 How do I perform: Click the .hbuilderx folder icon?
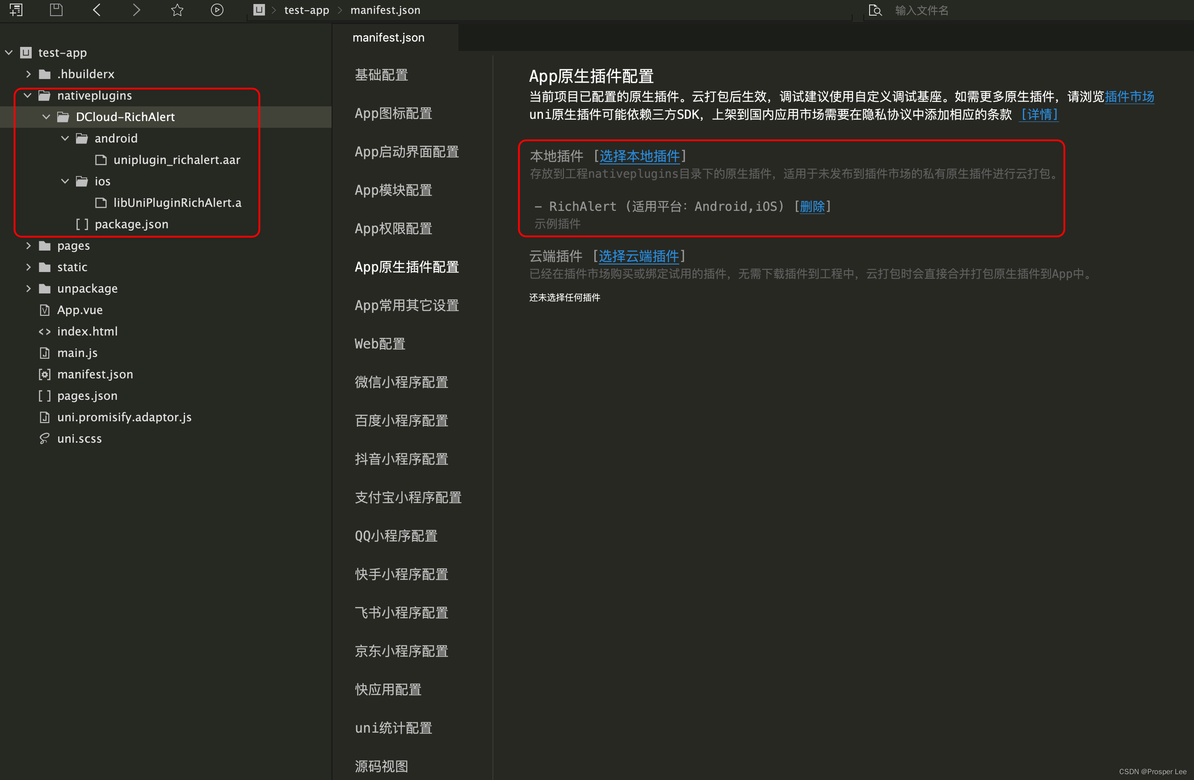tap(45, 74)
